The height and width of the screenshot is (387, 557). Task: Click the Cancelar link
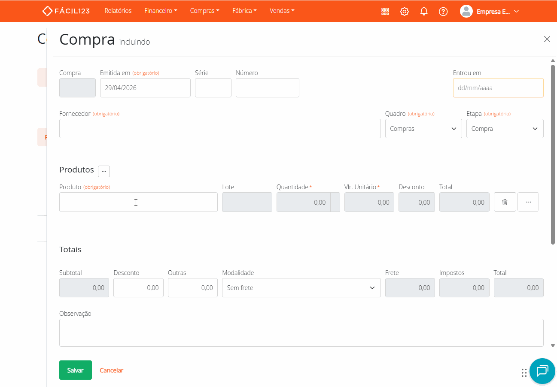[111, 370]
